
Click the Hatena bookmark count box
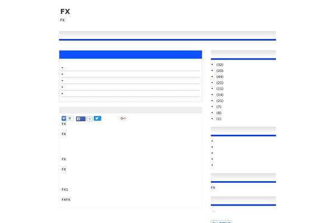pyautogui.click(x=70, y=118)
